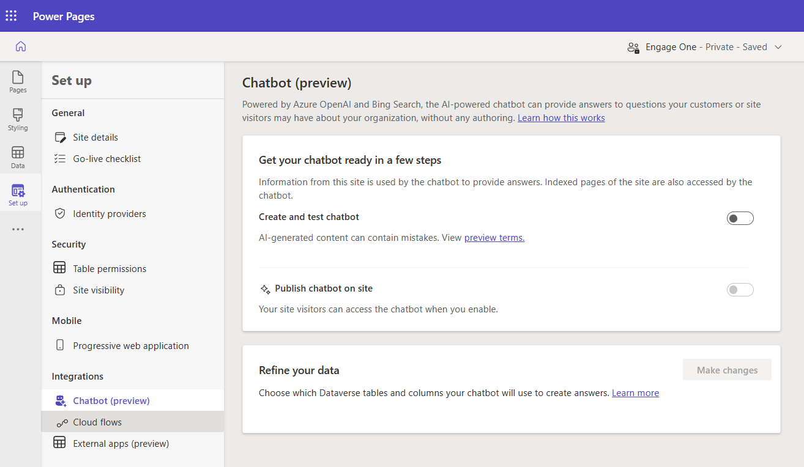Open the Styling workspace icon
Screen dimensions: 804x467
(18, 120)
